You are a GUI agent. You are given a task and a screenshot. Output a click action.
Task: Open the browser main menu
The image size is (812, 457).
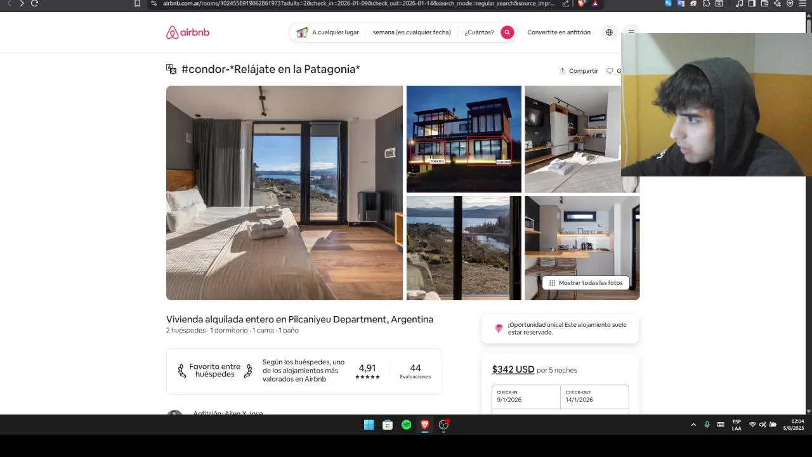[x=802, y=3]
